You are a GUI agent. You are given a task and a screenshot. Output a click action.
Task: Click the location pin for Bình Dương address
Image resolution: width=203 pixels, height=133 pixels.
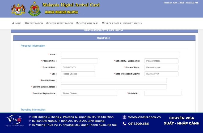(30, 121)
